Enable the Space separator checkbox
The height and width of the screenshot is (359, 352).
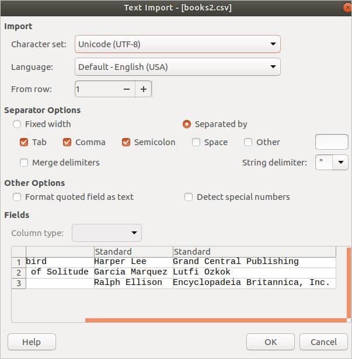(x=196, y=142)
